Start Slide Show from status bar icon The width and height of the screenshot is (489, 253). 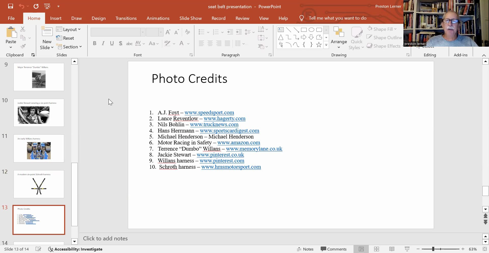pyautogui.click(x=407, y=249)
